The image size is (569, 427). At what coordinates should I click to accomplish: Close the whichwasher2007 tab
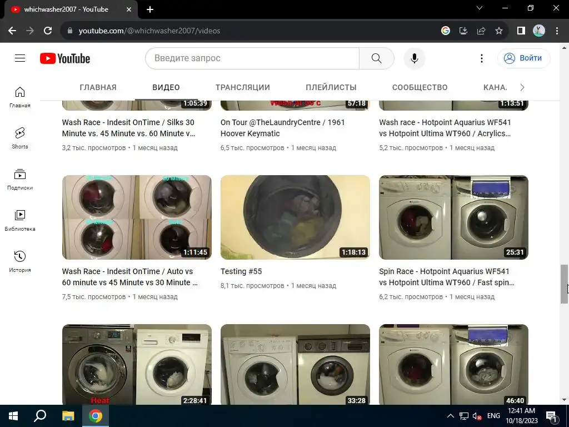[129, 9]
